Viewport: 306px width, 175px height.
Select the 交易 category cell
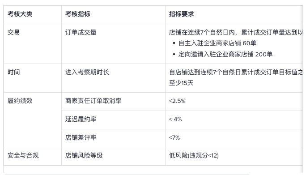(33, 44)
